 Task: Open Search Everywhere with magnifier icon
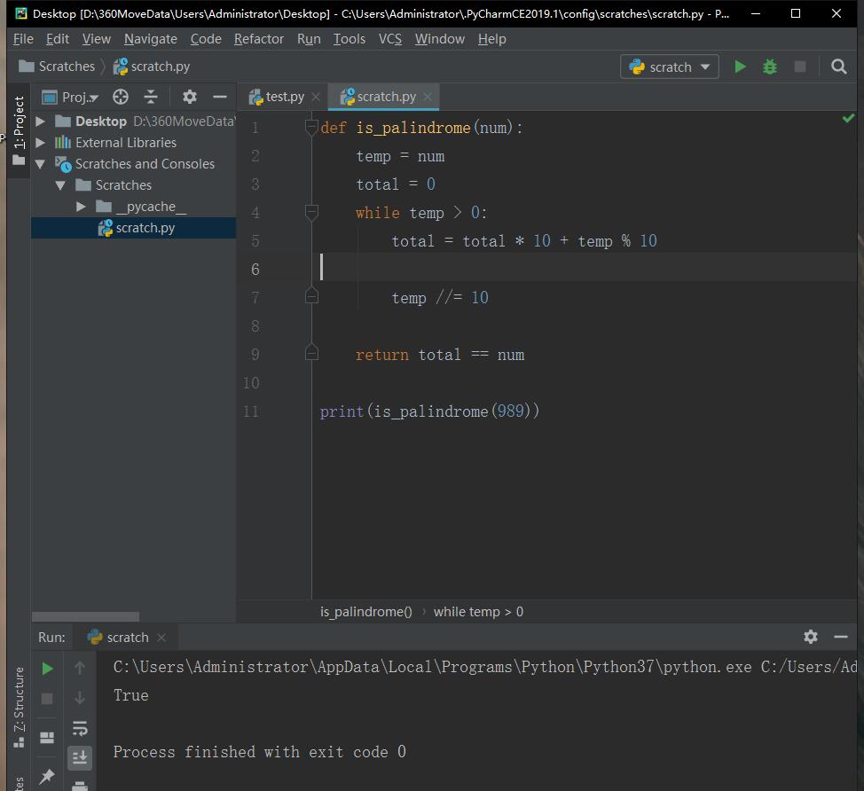click(x=837, y=67)
